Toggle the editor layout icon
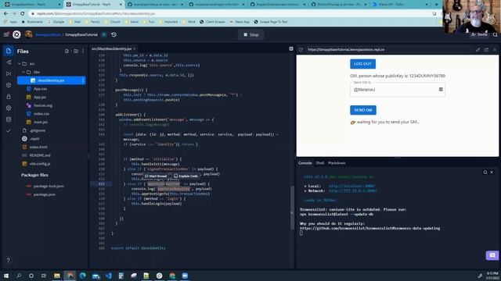 click(x=291, y=48)
